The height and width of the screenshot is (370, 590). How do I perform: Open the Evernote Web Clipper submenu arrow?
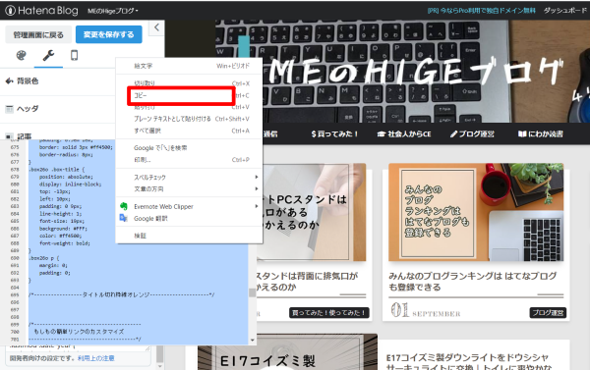[x=257, y=206]
